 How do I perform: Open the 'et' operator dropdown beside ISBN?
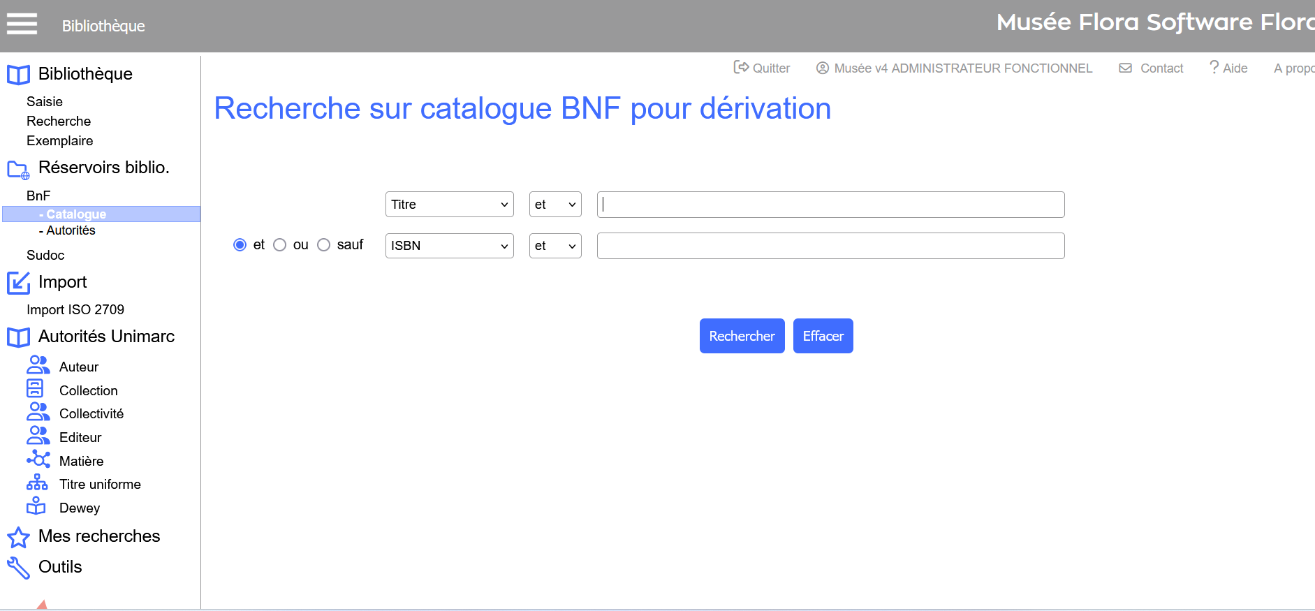coord(555,246)
